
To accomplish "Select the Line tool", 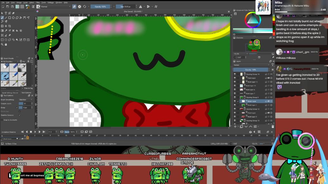I will pyautogui.click(x=6, y=18).
